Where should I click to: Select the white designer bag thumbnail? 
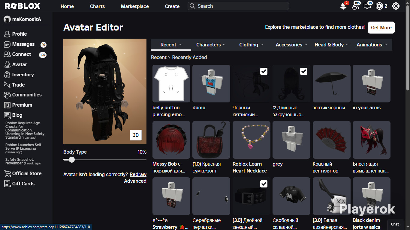pos(332,196)
